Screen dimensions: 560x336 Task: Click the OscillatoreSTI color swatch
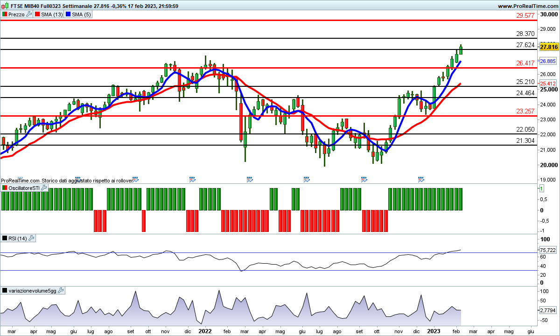(5, 188)
